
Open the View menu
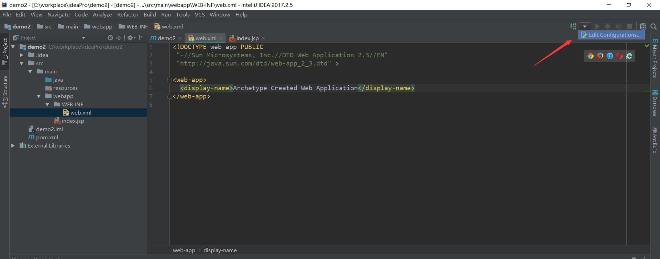36,14
